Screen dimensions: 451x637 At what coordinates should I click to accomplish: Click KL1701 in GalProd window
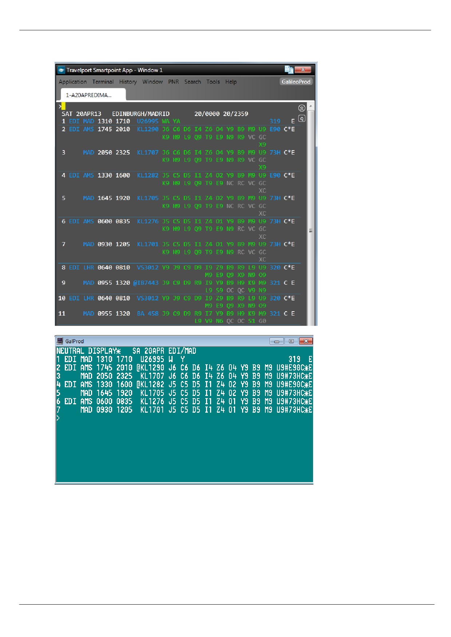coord(152,410)
